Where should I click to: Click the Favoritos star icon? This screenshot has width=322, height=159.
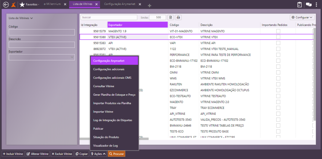pos(22,4)
